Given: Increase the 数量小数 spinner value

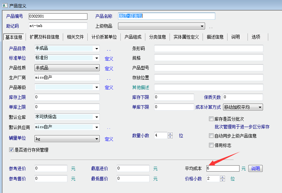Looking at the screenshot, I should (x=170, y=134).
